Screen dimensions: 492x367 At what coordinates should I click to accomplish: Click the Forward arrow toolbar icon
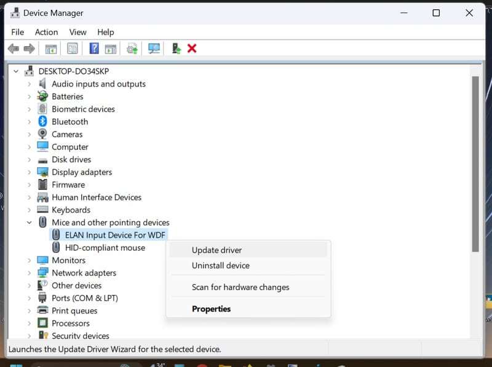pos(29,49)
